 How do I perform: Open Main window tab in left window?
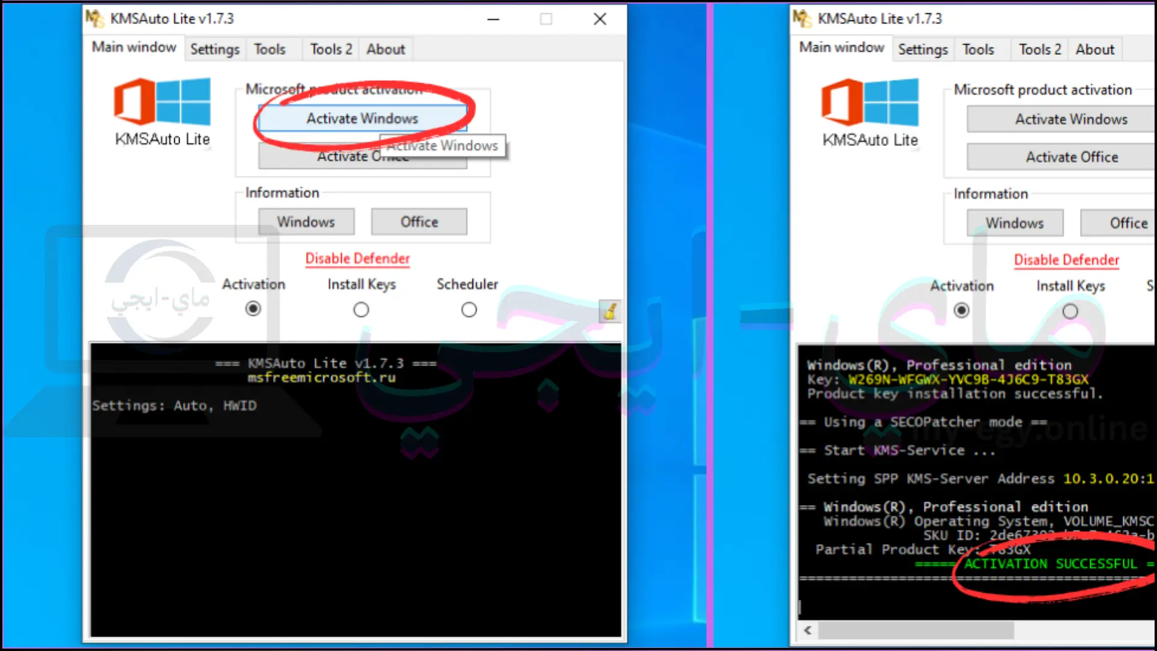pyautogui.click(x=134, y=47)
